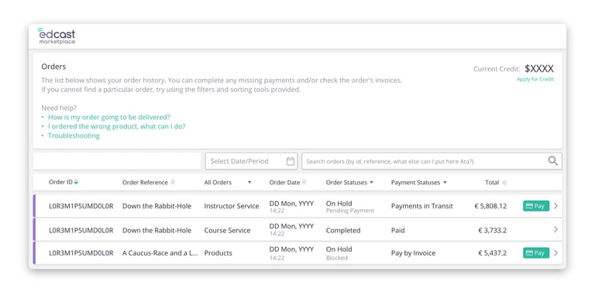Click the Apply for Credit link
This screenshot has height=302, width=595.
(535, 79)
